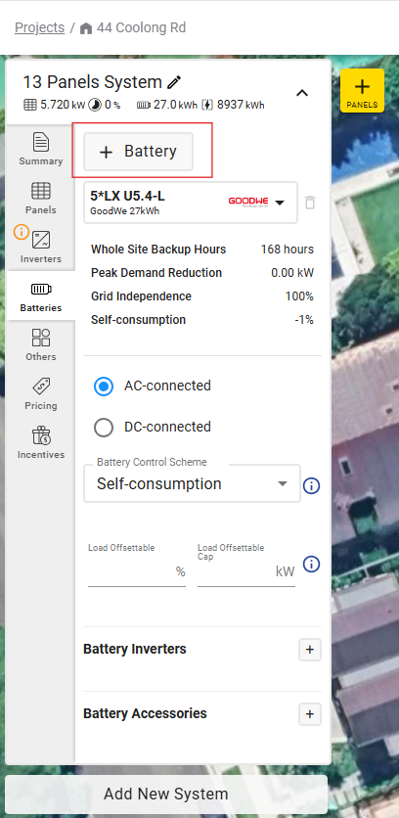
Task: Click the pencil icon to rename system
Action: tap(174, 82)
